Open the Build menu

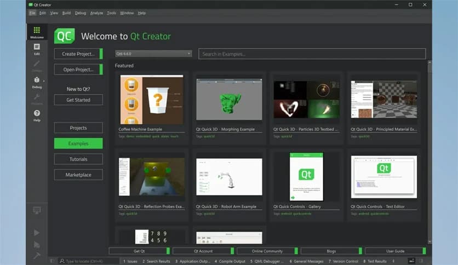67,13
